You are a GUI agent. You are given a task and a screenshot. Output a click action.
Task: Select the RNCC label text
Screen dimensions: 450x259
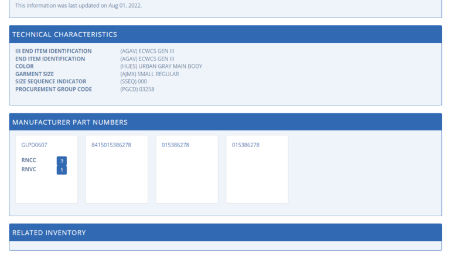click(x=29, y=160)
